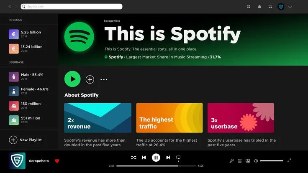Pause playback
Viewport: 308px width, 173px height.
[156, 158]
